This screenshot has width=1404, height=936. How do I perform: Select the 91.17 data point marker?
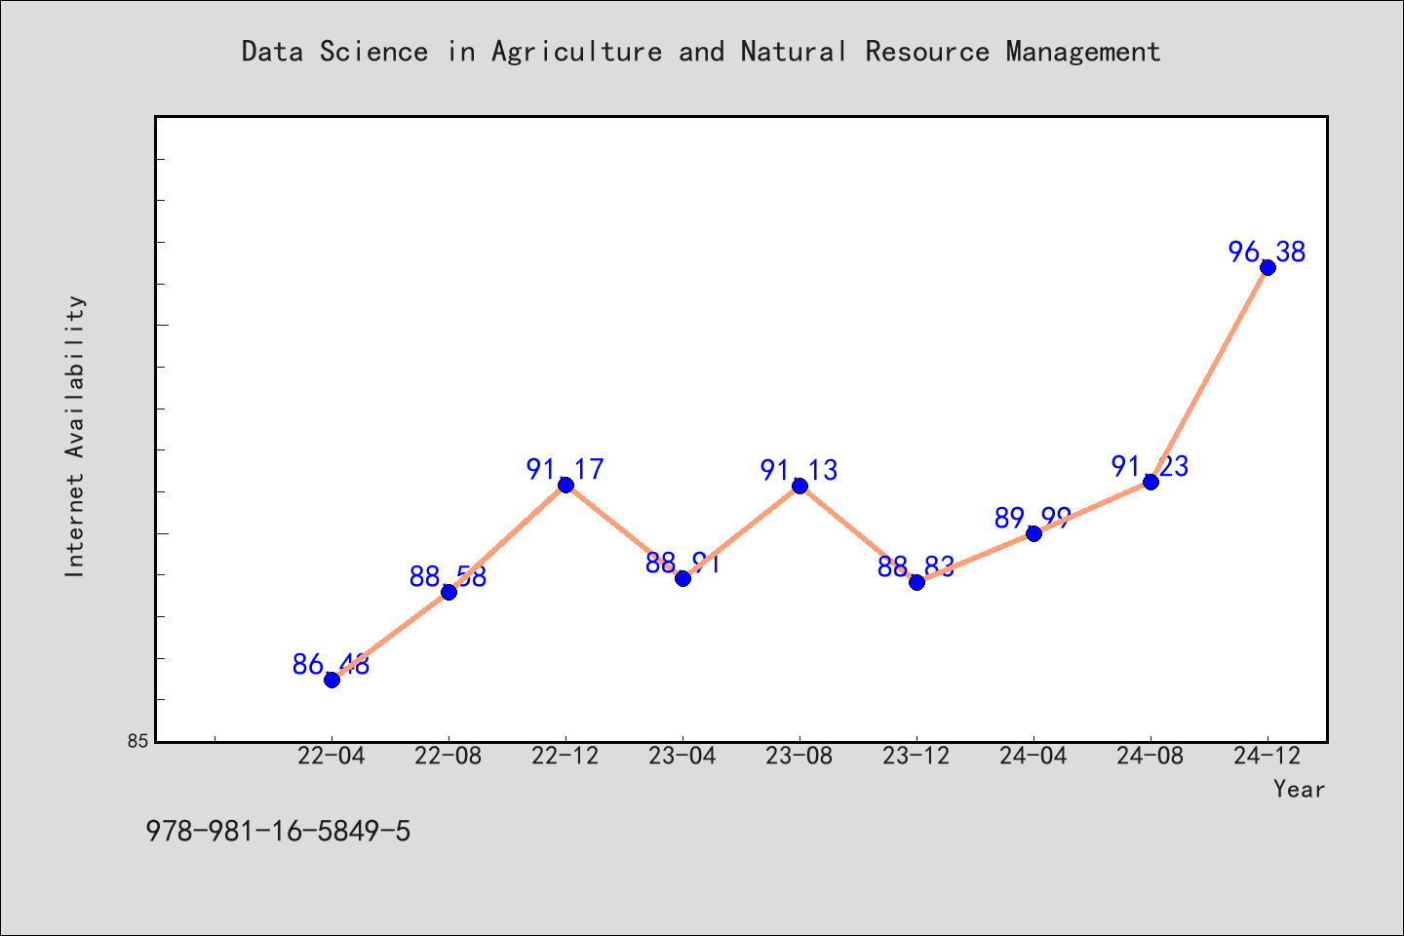565,485
